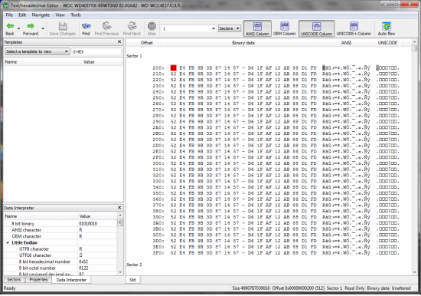The image size is (421, 296).
Task: Click the Save Changes toolbar icon
Action: 63,26
